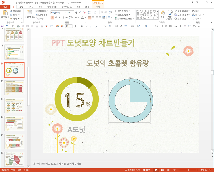This screenshot has width=214, height=172.
Task: Click the slide thumbnail panel scrollbar thumb
Action: [29, 86]
